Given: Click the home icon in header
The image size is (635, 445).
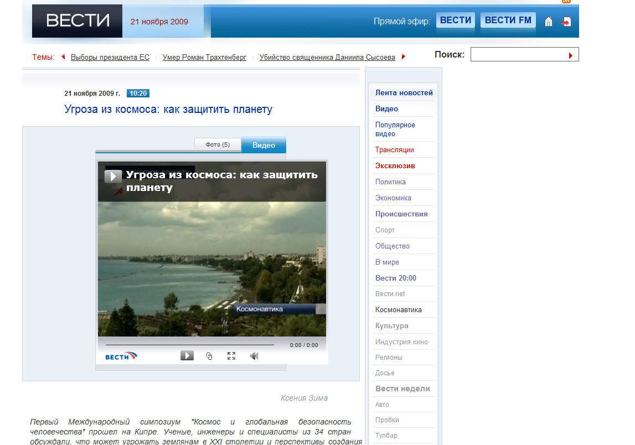Looking at the screenshot, I should (548, 22).
